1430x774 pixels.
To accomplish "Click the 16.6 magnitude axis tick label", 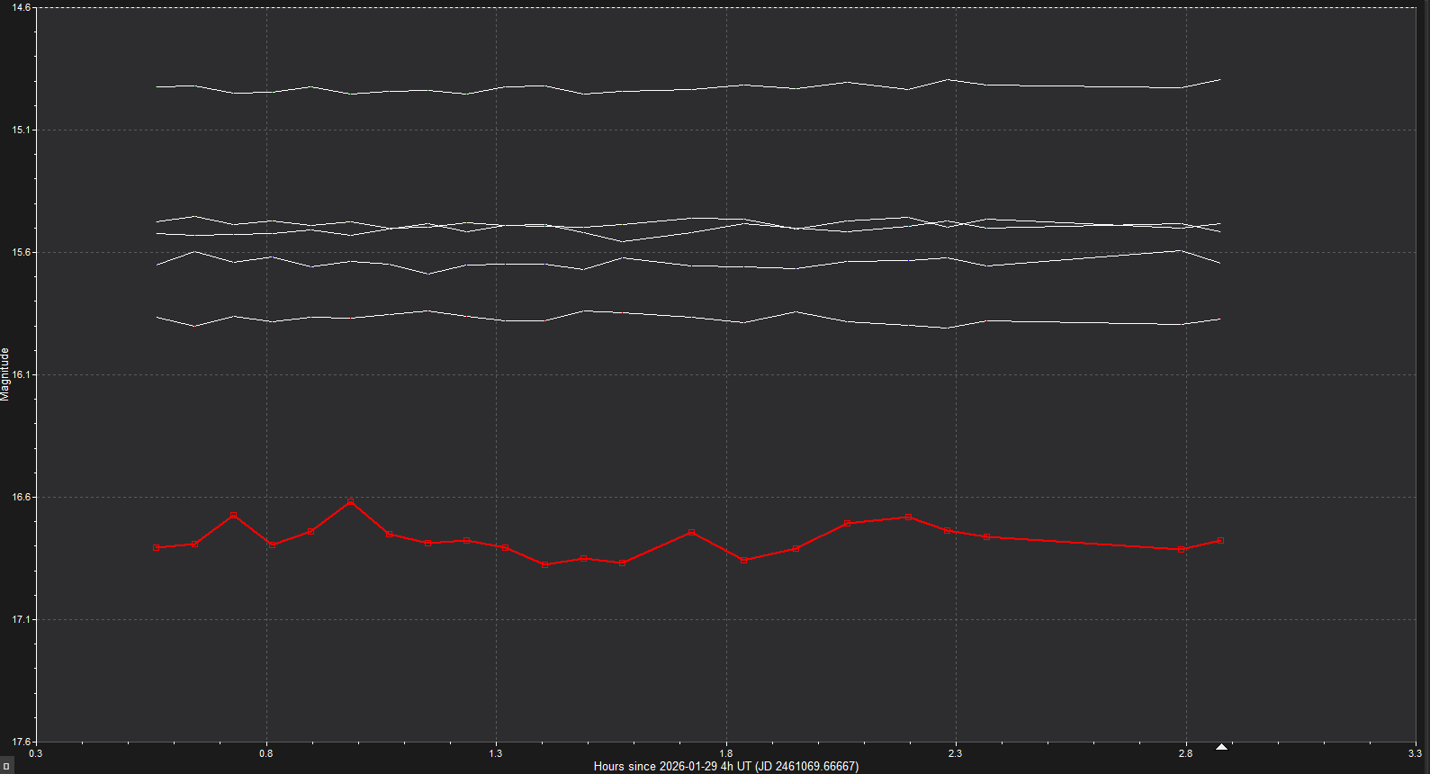I will point(21,497).
